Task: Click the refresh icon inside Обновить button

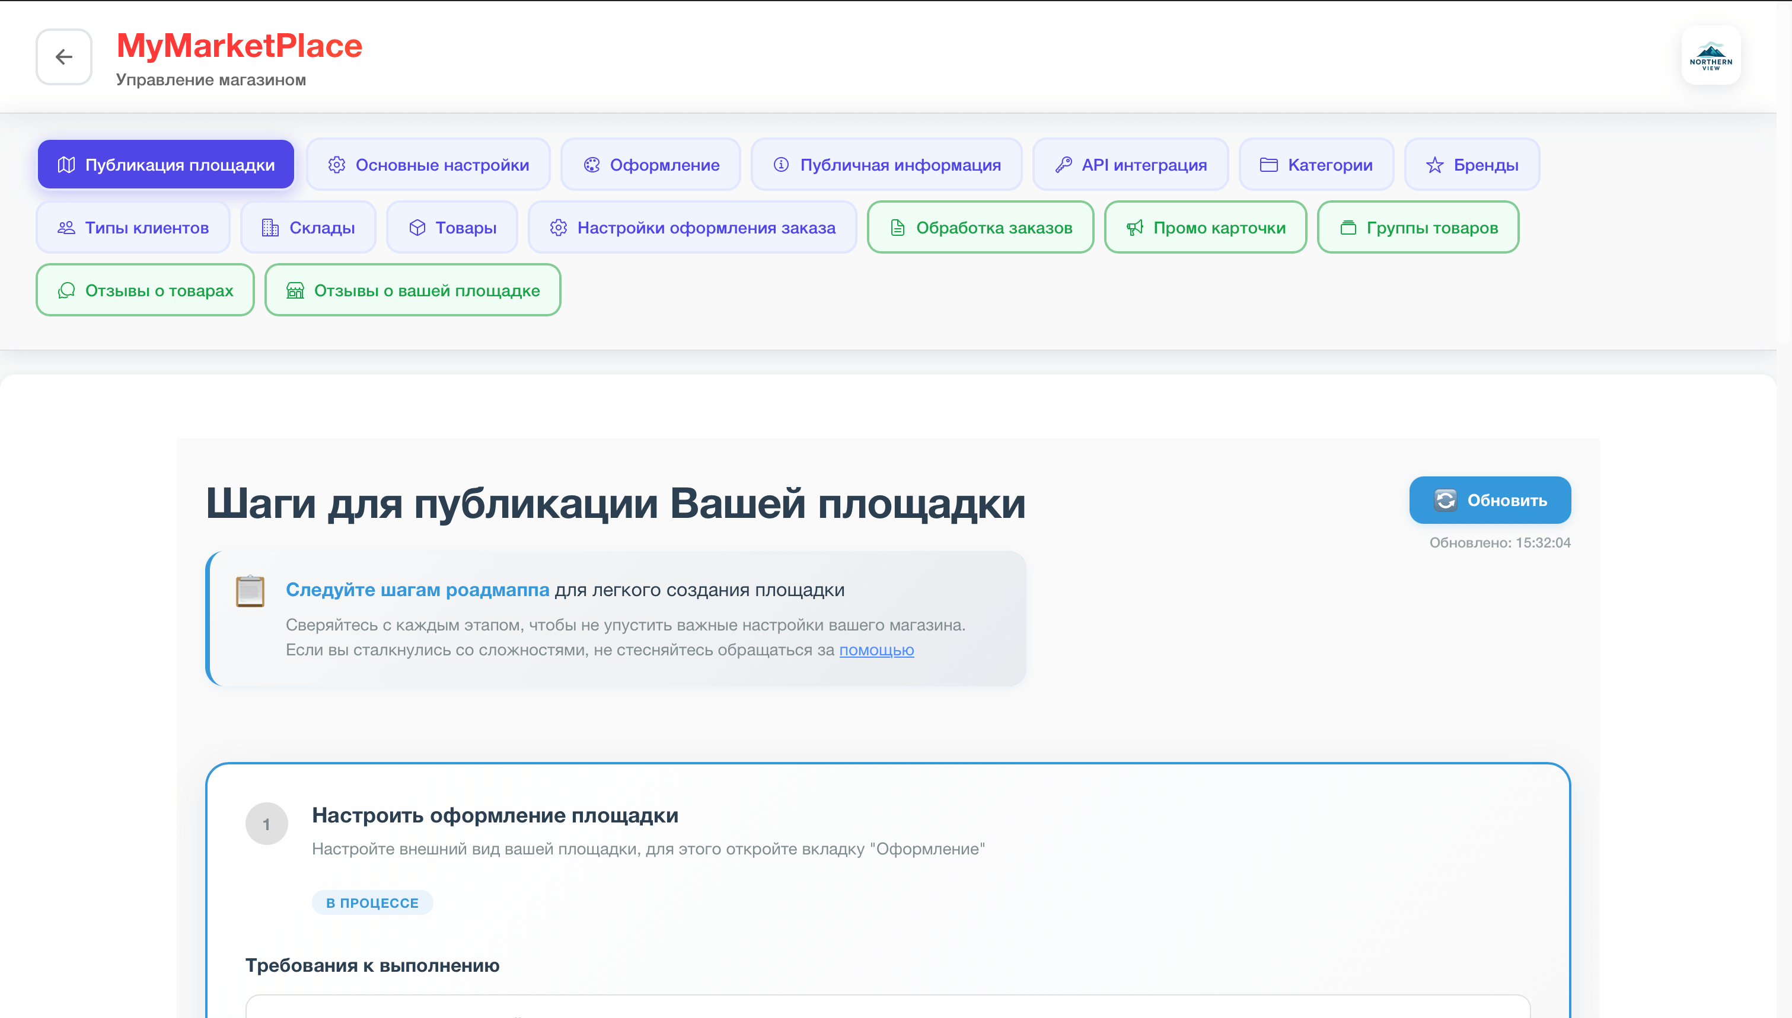Action: click(1445, 500)
